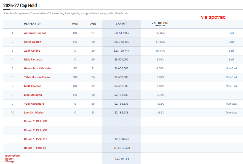The image size is (243, 164).
Task: Click Talen Horton-Tucker name
Action: [x=37, y=77]
